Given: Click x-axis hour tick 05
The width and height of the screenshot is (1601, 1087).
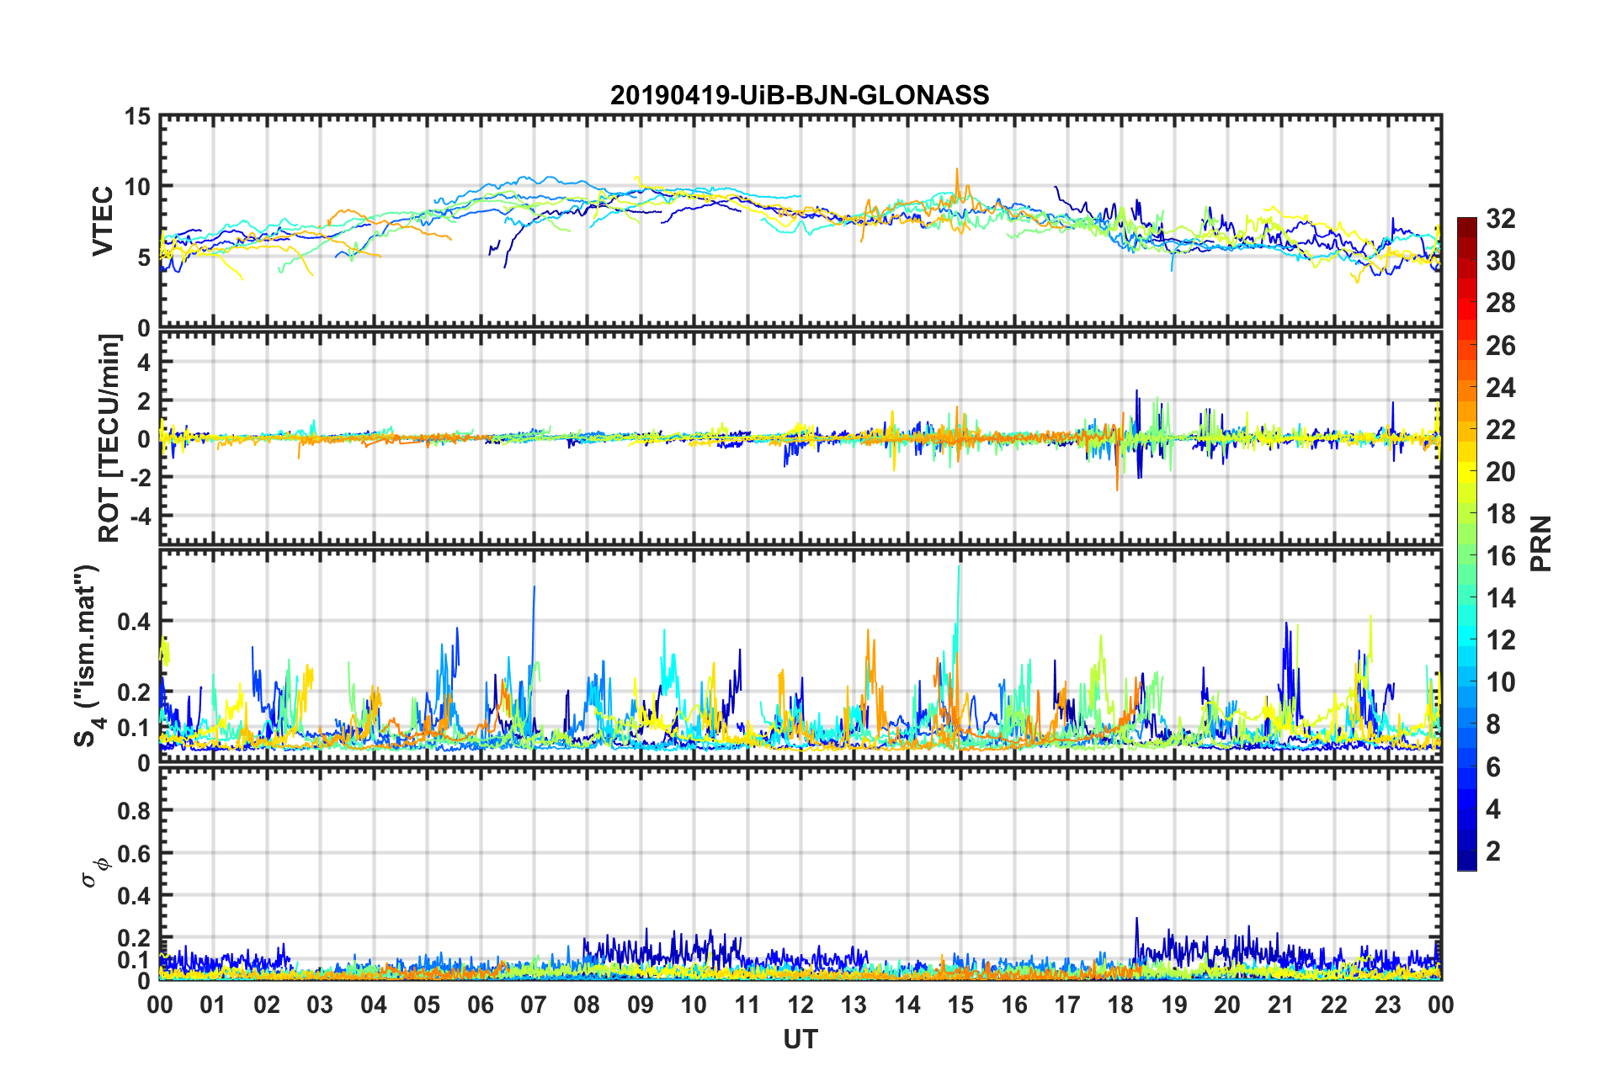Looking at the screenshot, I should point(427,1005).
